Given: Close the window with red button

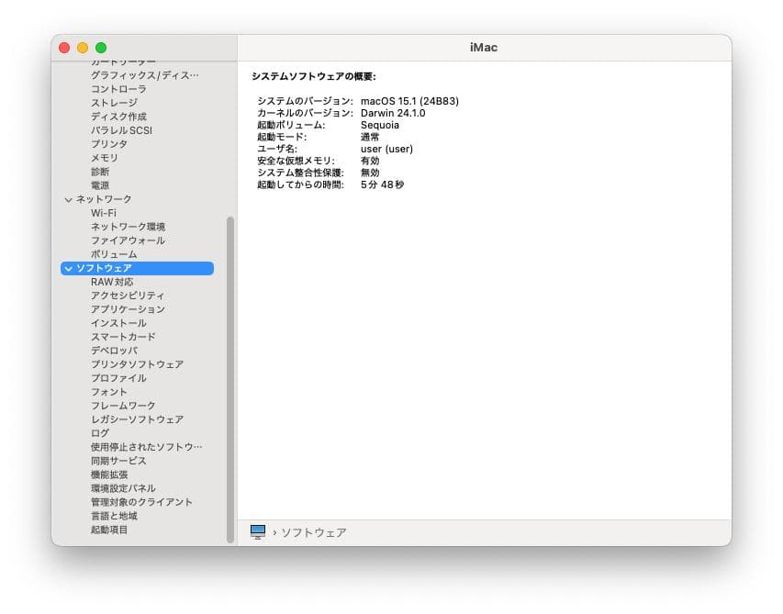Looking at the screenshot, I should pyautogui.click(x=64, y=48).
